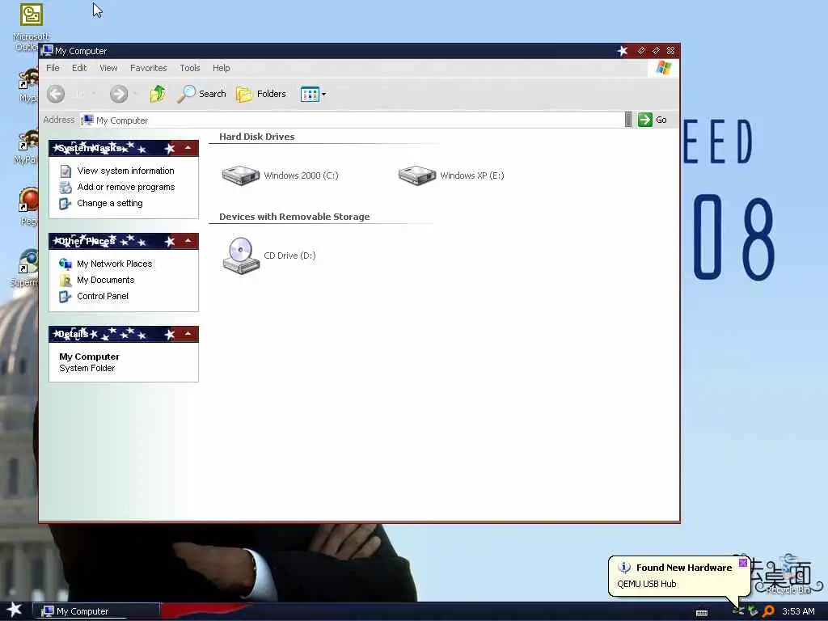Click the keyboard language bar icon

point(702,613)
